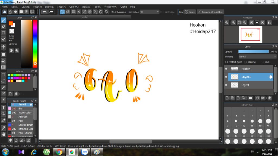
Task: Expand add-layer-type dropdown arrow
Action: click(246, 98)
